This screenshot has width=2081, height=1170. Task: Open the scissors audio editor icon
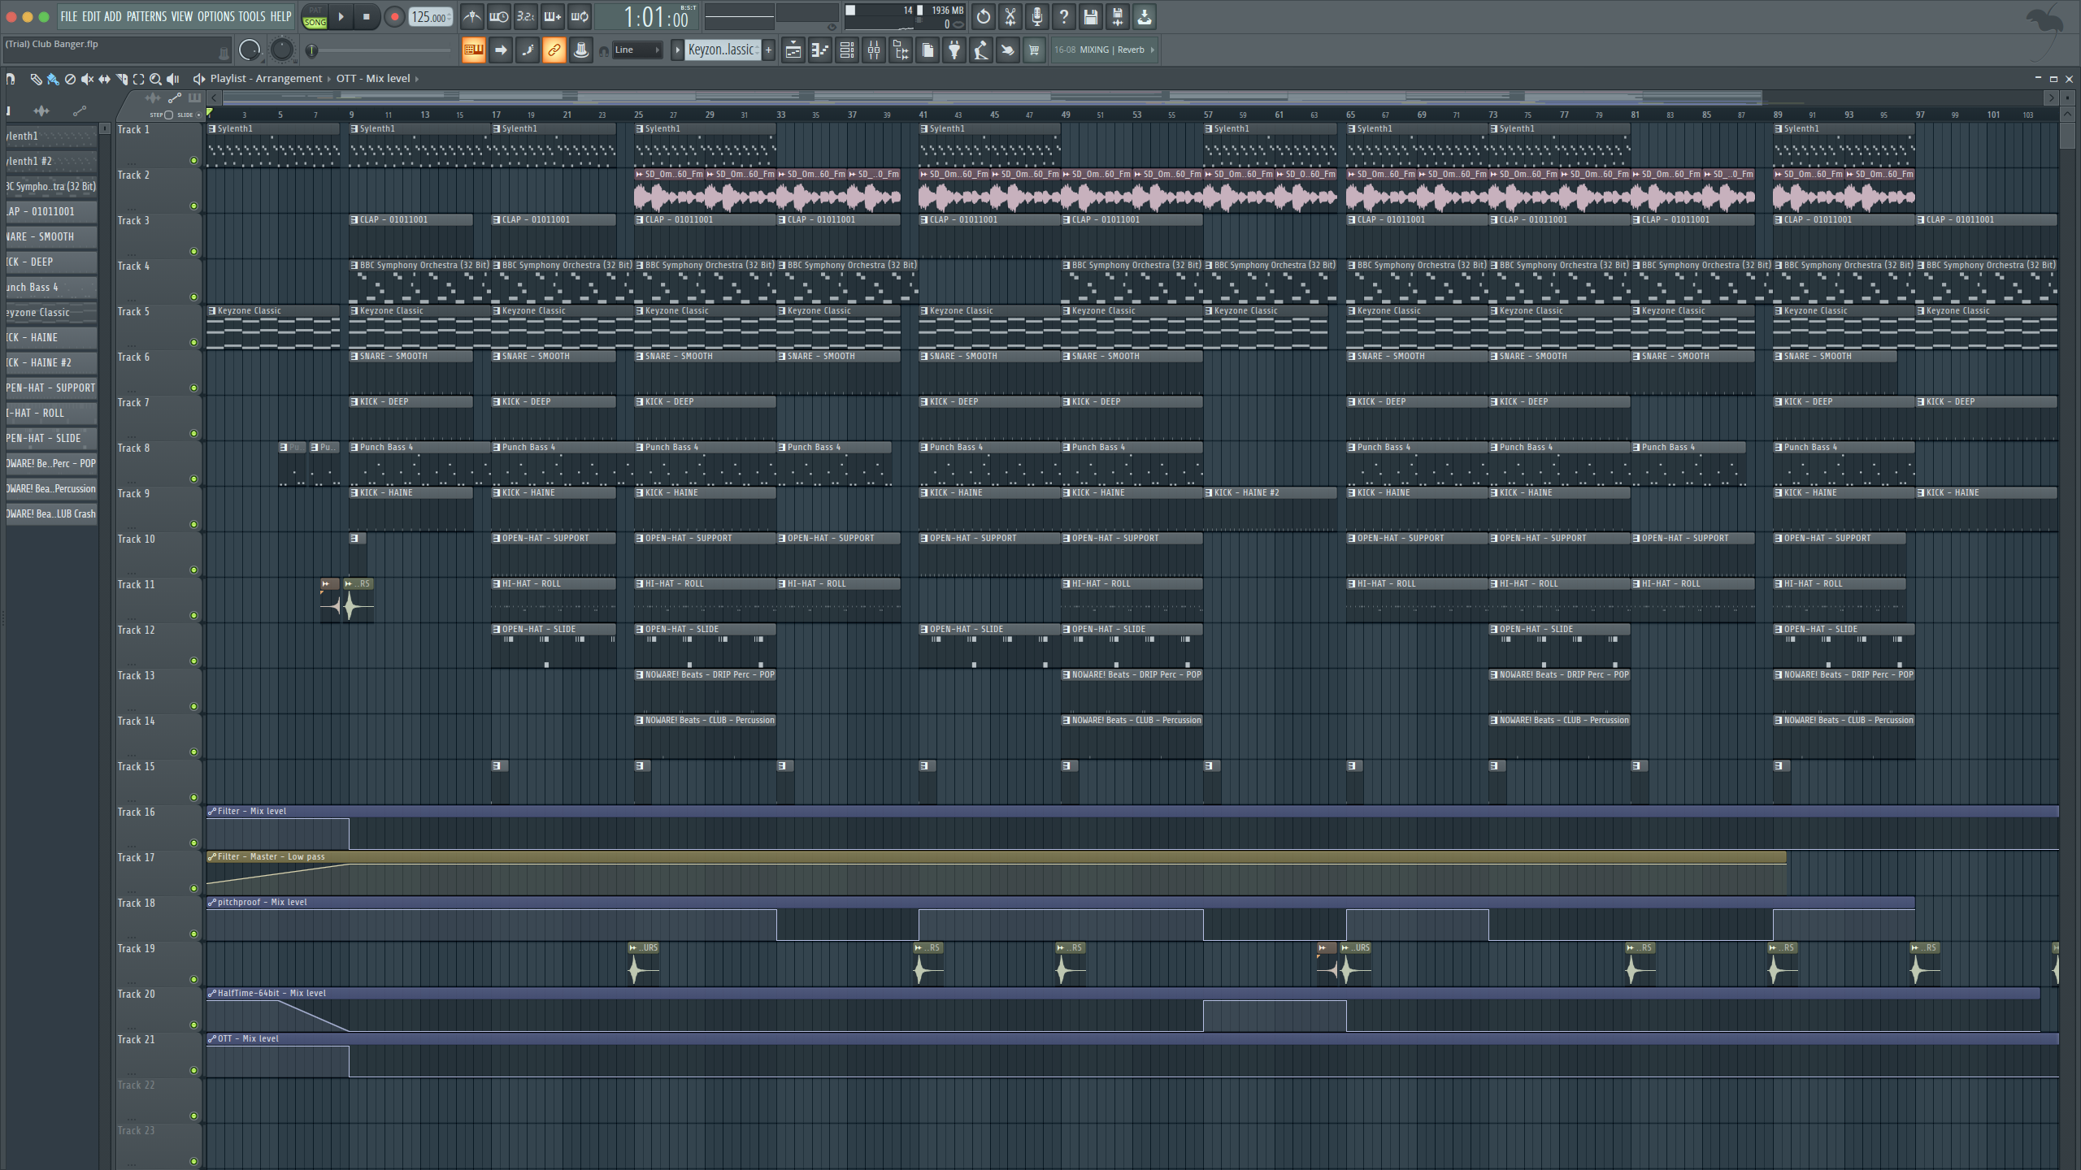tap(1010, 16)
